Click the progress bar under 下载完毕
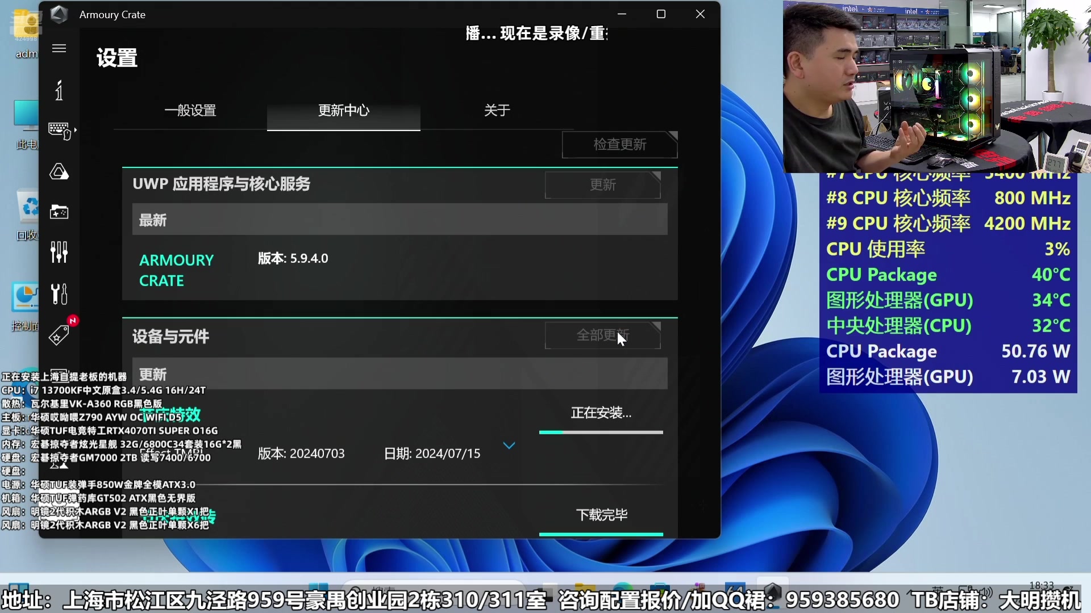 tap(601, 534)
